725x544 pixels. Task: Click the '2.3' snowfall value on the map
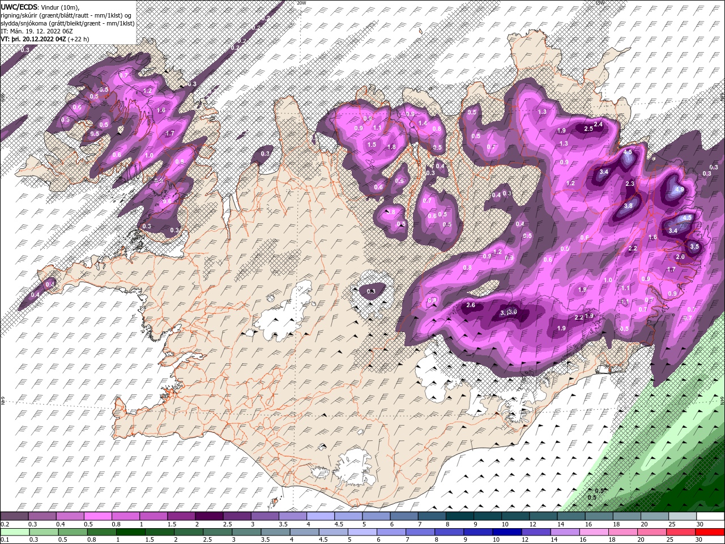[630, 184]
